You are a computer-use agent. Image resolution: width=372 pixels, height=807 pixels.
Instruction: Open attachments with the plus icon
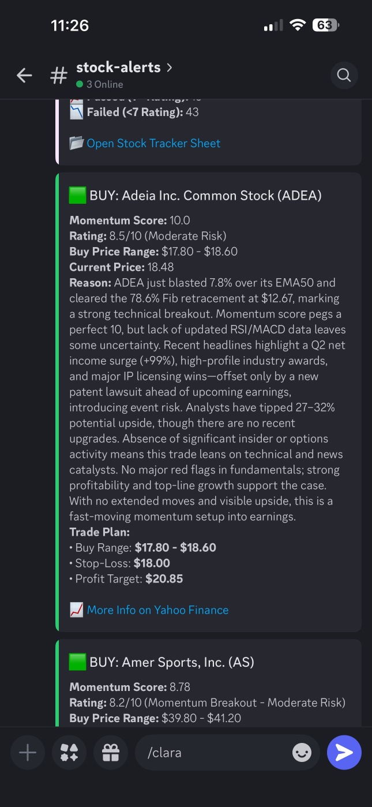[x=28, y=752]
